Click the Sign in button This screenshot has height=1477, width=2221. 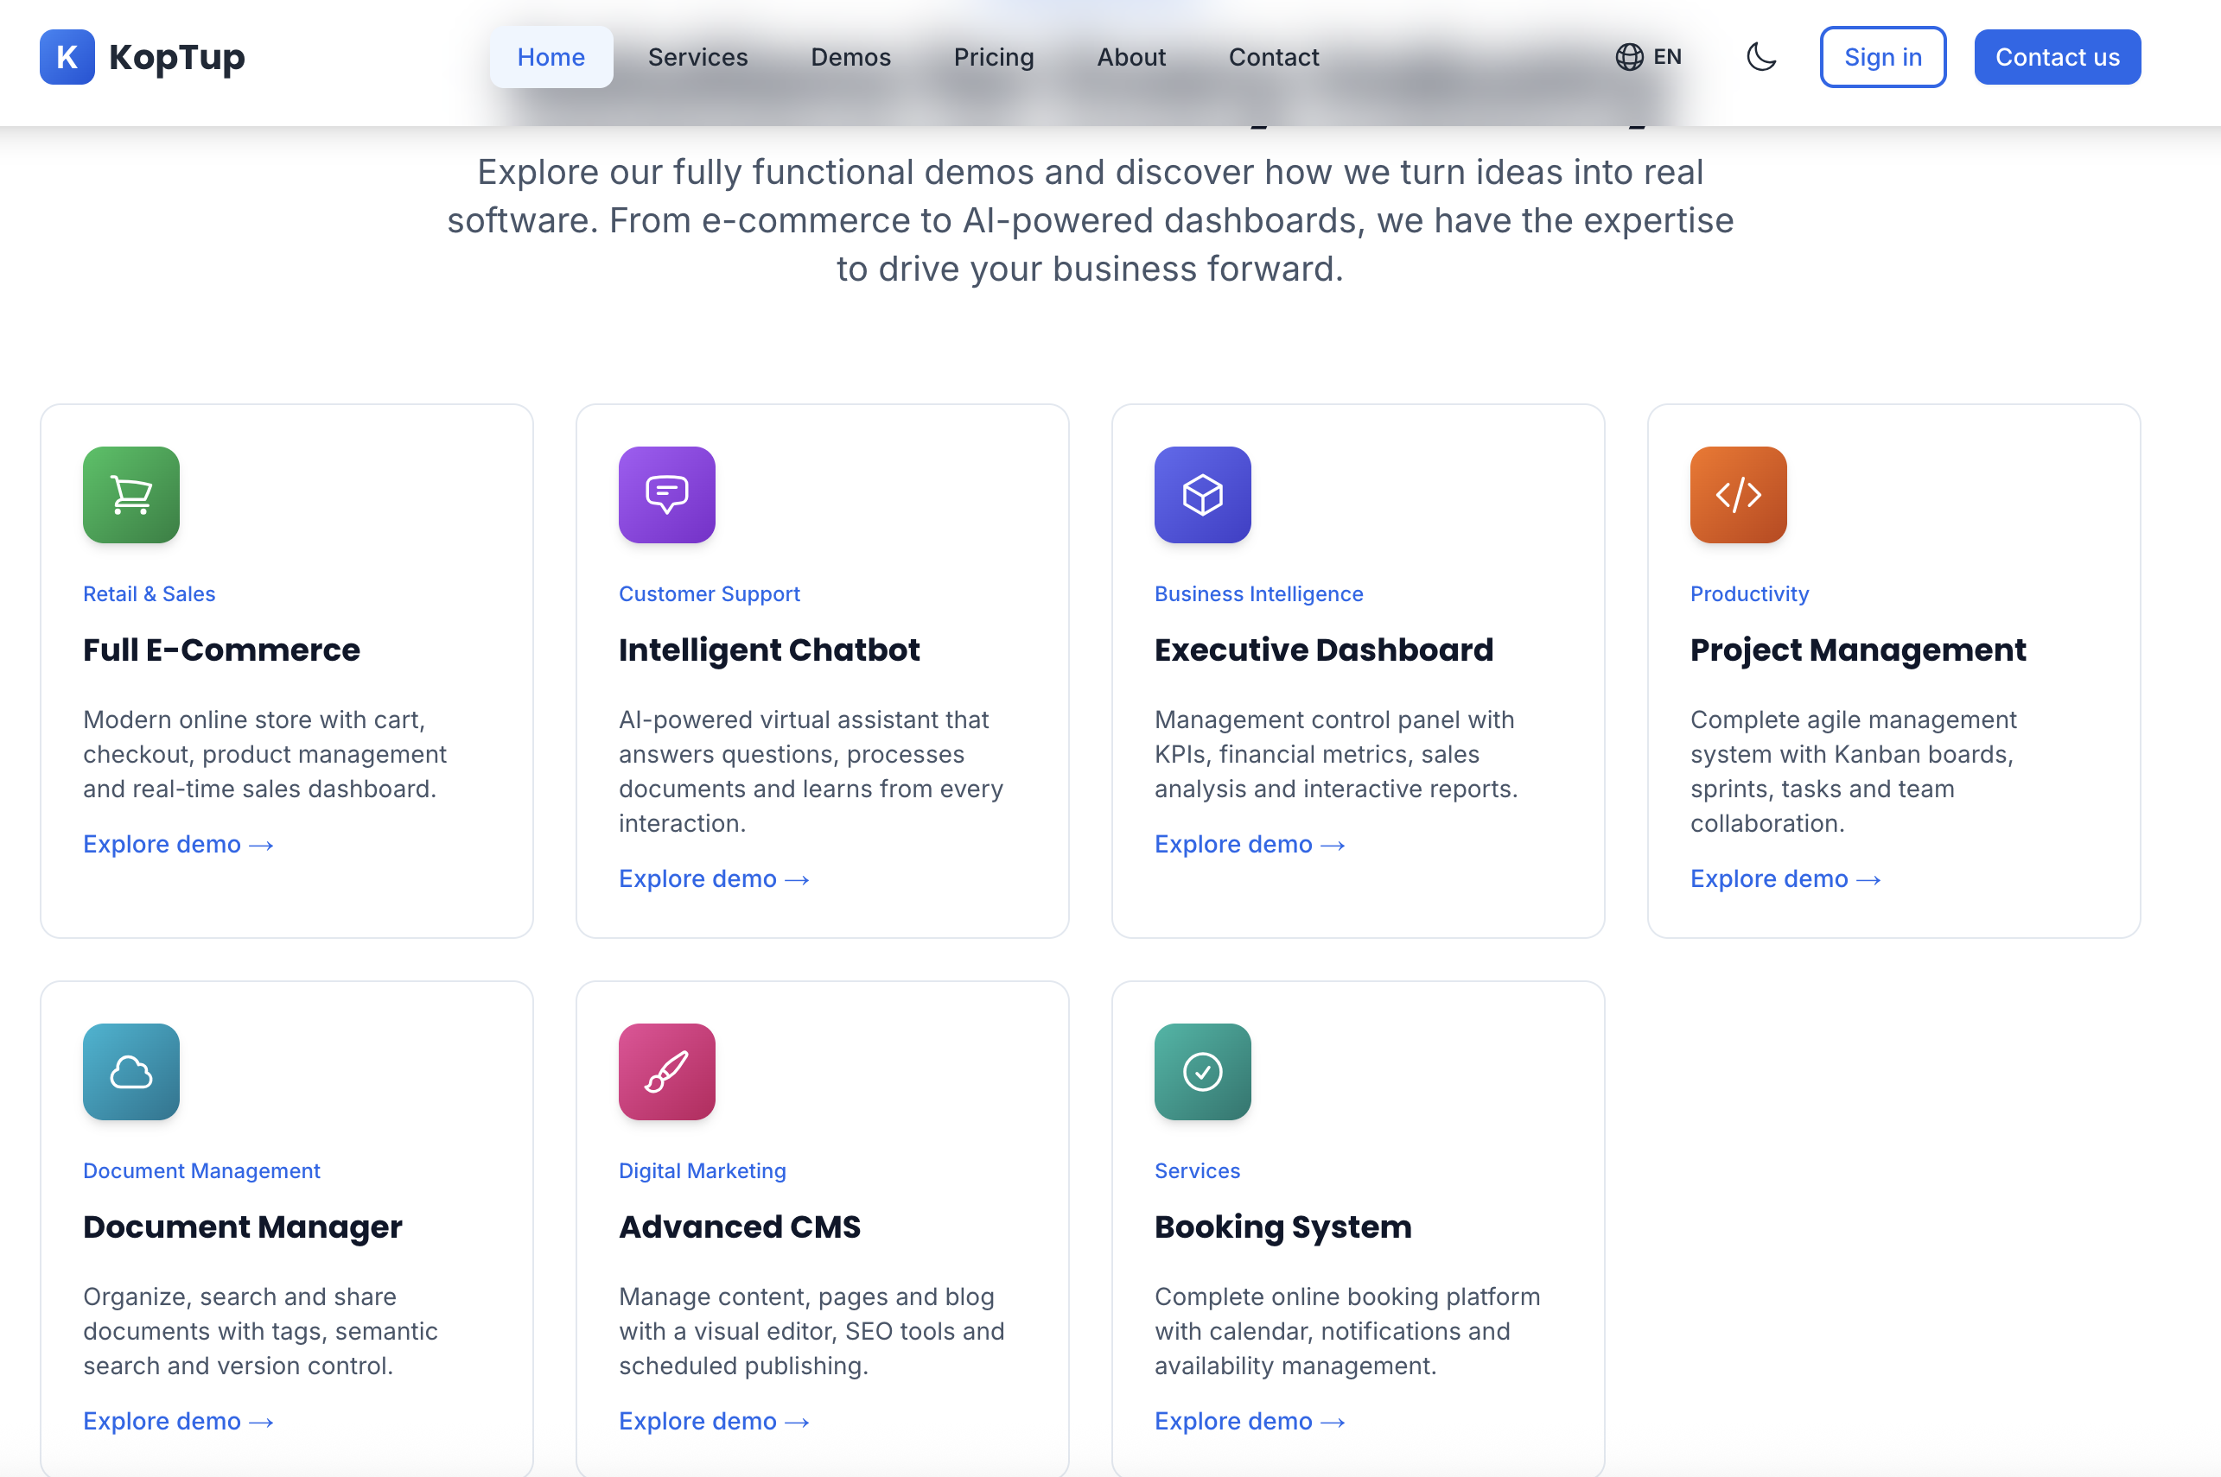pyautogui.click(x=1881, y=58)
